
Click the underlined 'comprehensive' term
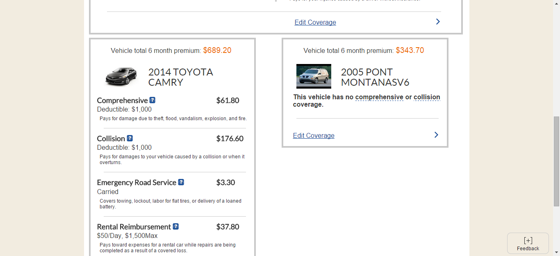(379, 97)
